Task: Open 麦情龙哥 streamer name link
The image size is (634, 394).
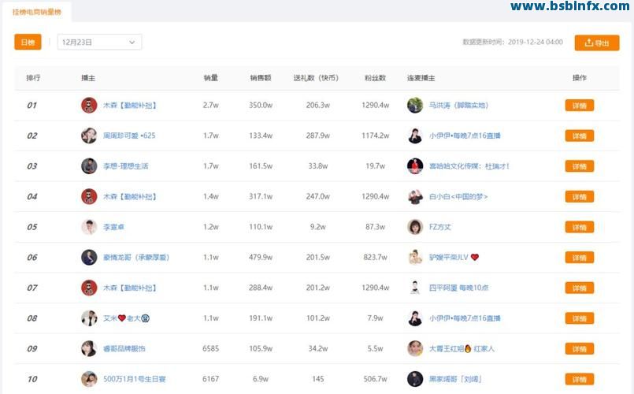Action: click(x=136, y=258)
